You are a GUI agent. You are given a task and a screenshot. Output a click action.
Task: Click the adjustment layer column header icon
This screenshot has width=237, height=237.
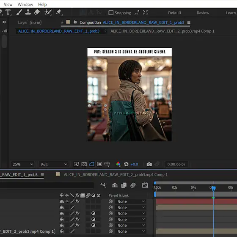(x=93, y=196)
